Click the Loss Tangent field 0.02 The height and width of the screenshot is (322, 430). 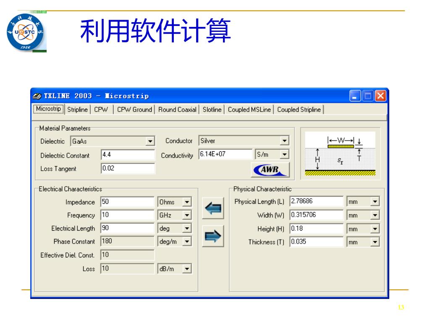tap(128, 168)
